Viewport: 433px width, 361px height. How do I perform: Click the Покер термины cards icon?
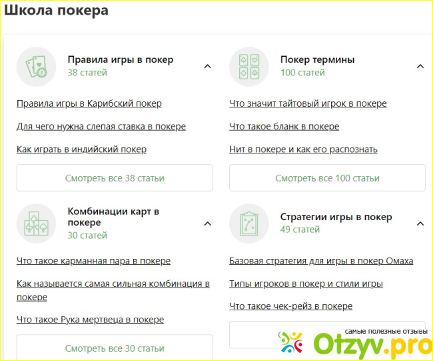[x=249, y=66]
